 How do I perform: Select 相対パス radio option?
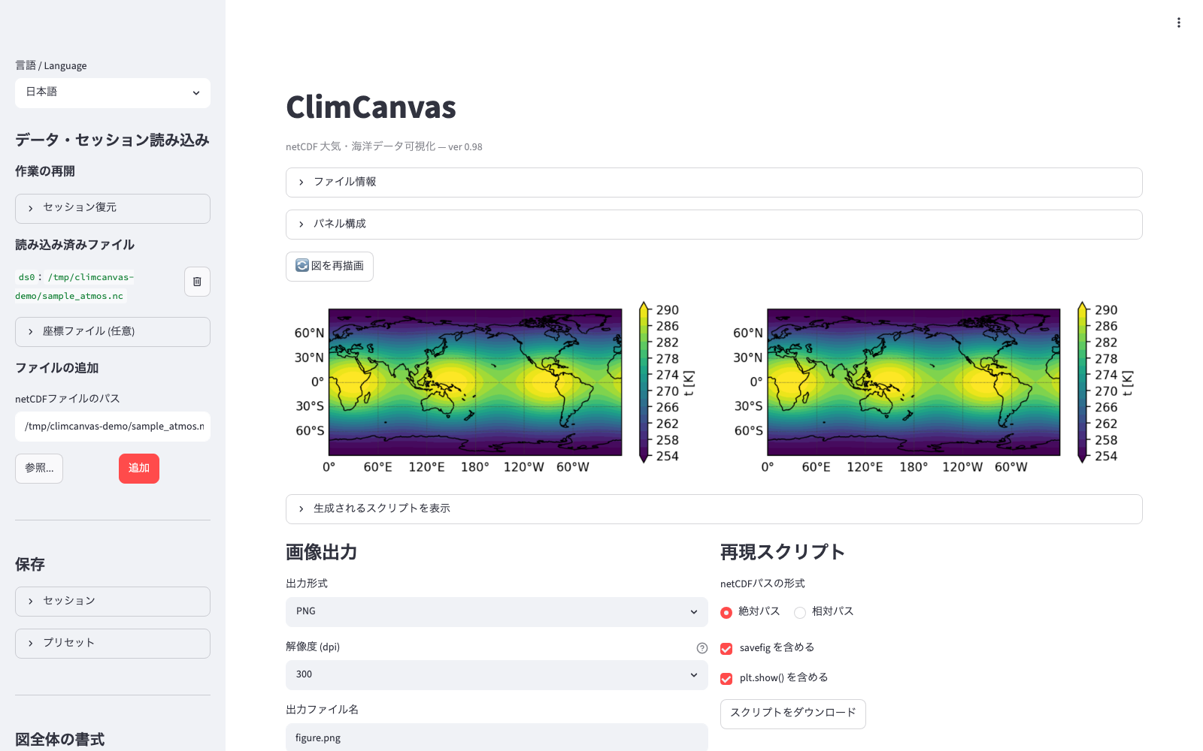click(824, 612)
